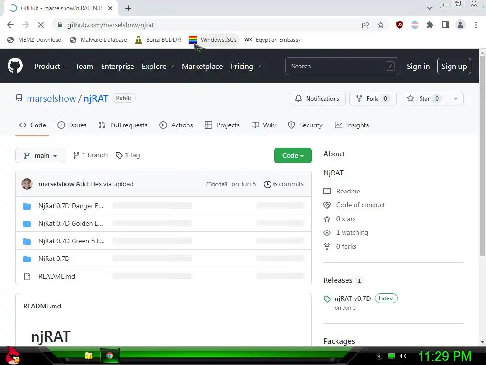Bookmark this page with star icon
Viewport: 486px width, 365px height.
(381, 25)
